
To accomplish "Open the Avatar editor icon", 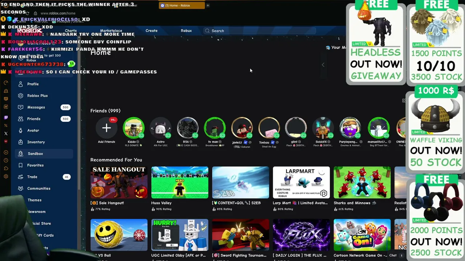I will point(20,130).
